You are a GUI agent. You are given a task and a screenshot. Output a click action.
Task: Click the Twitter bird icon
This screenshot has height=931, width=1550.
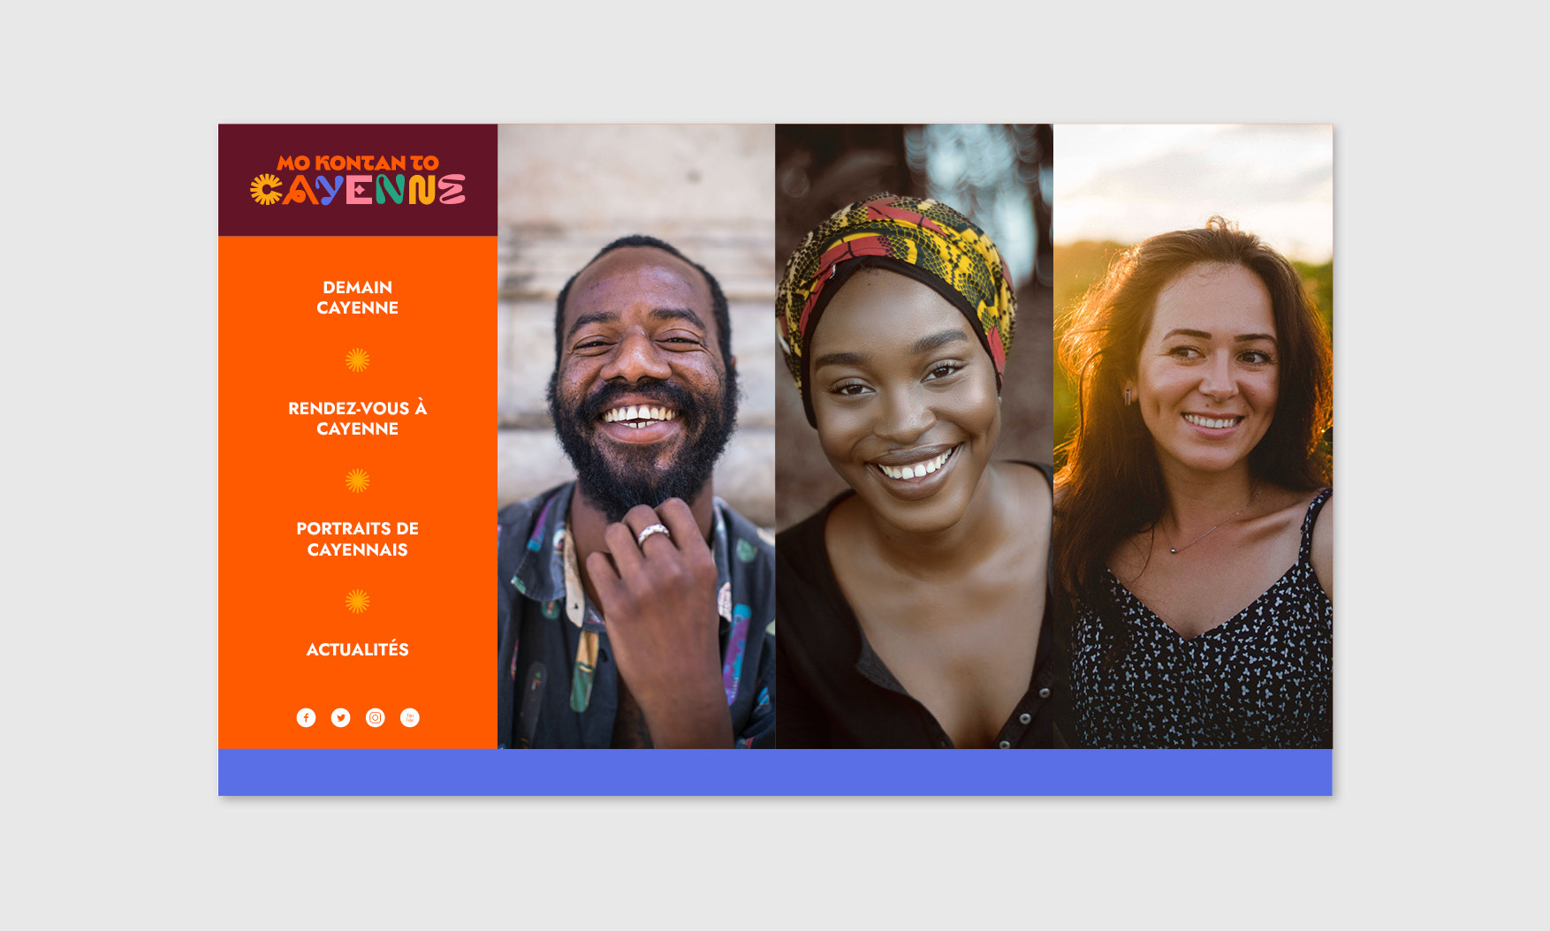click(340, 717)
